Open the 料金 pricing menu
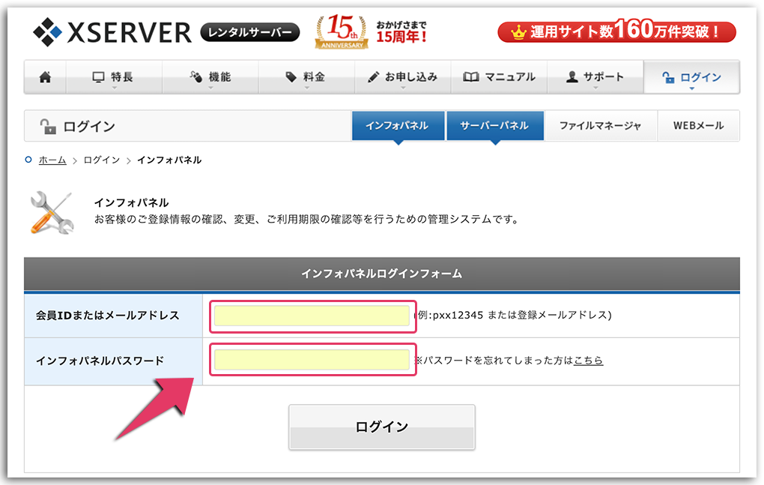 tap(306, 77)
